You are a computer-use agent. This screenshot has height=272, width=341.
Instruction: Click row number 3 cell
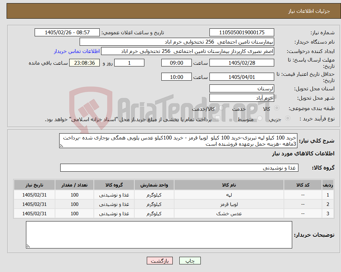coord(328,214)
